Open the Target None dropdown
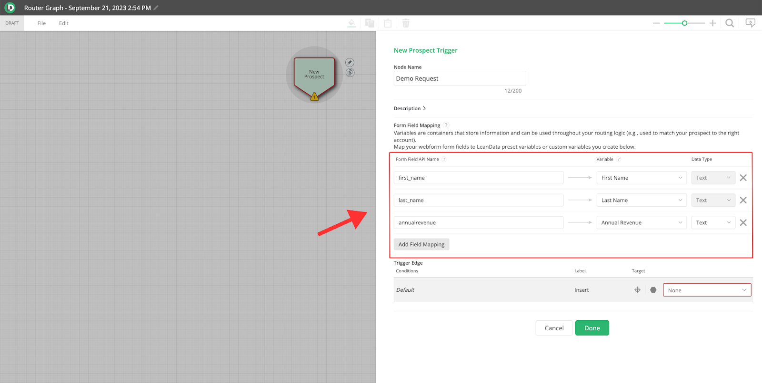 [707, 290]
